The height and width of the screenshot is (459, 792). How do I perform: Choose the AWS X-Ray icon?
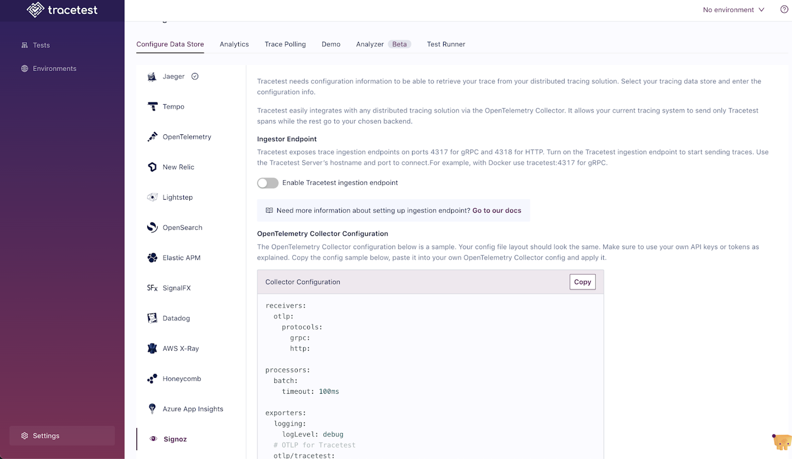[152, 349]
